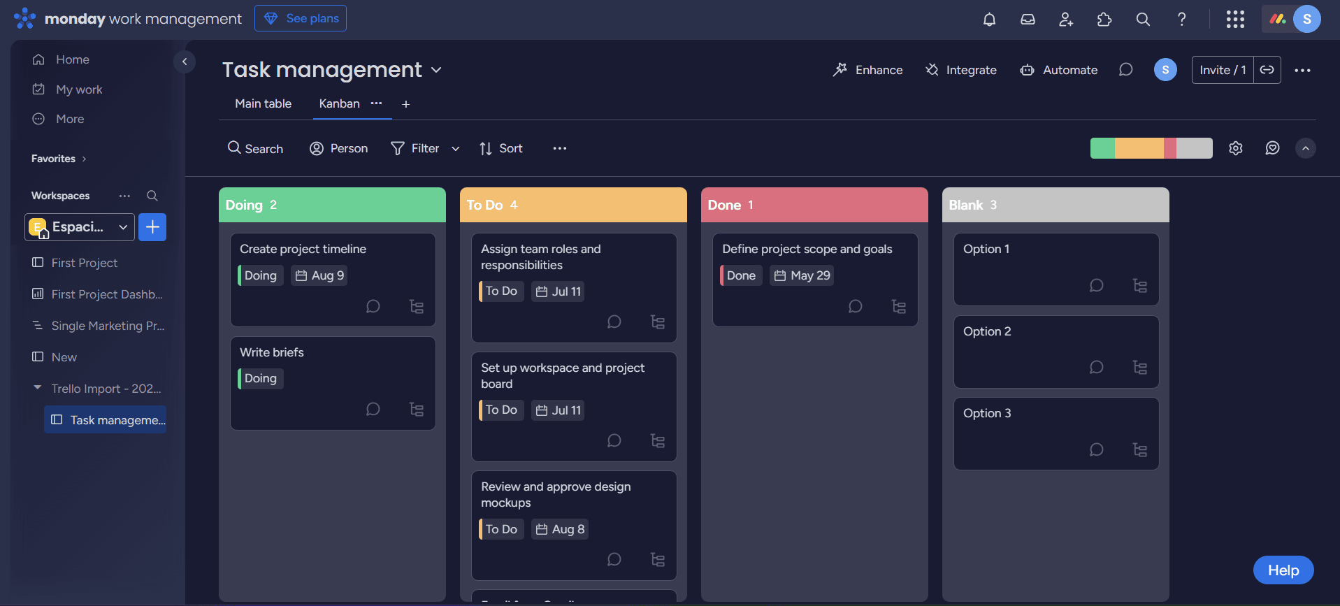Open the apps marketplace puzzle icon
The height and width of the screenshot is (606, 1340).
click(x=1104, y=20)
